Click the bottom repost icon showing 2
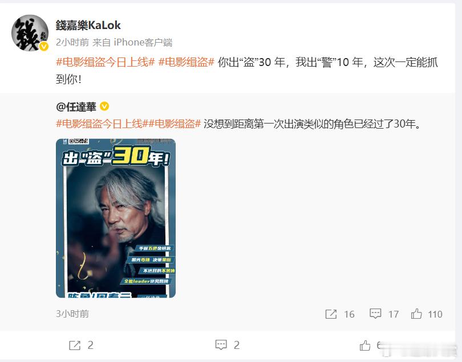This screenshot has width=462, height=362. coord(75,345)
